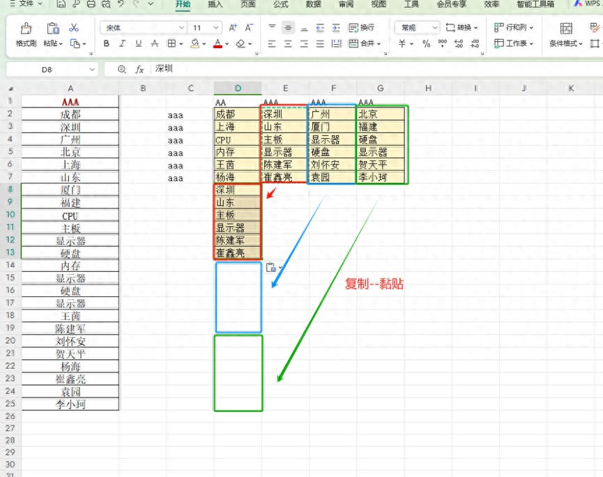Screen dimensions: 603x477
Task: Toggle Underline formatting
Action: (x=139, y=43)
